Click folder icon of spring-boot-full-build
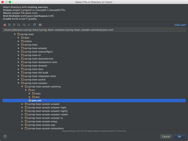The width and height of the screenshot is (188, 141). tap(23, 73)
